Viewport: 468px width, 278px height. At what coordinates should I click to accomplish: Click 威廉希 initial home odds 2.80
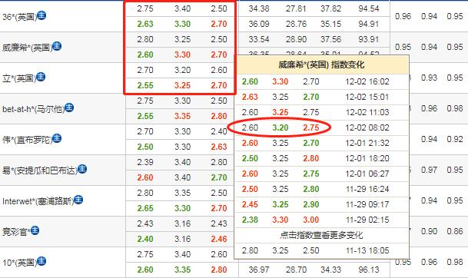tap(145, 39)
